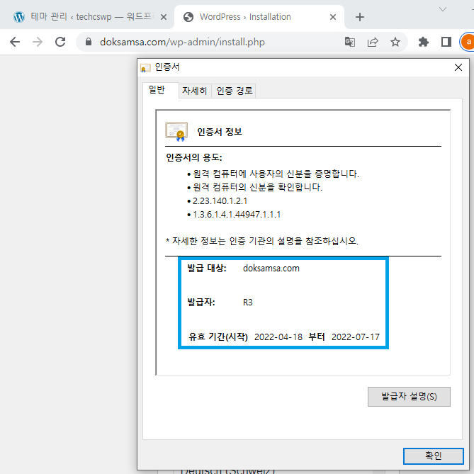Bookmark this page with star icon
474x474 pixels.
395,42
